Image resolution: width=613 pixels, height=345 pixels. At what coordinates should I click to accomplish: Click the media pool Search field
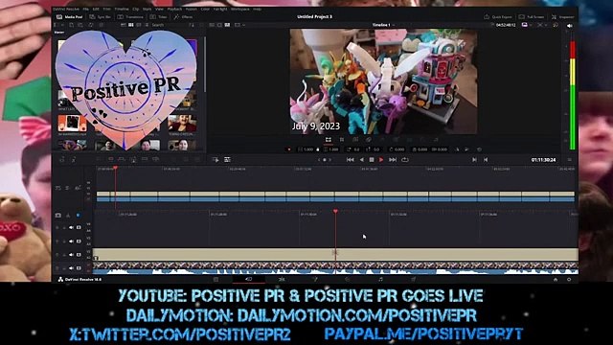(169, 25)
